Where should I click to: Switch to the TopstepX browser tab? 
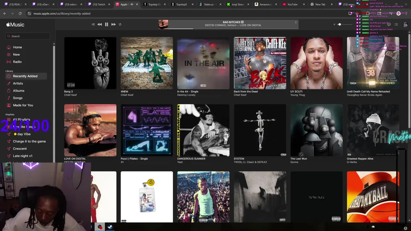[182, 4]
